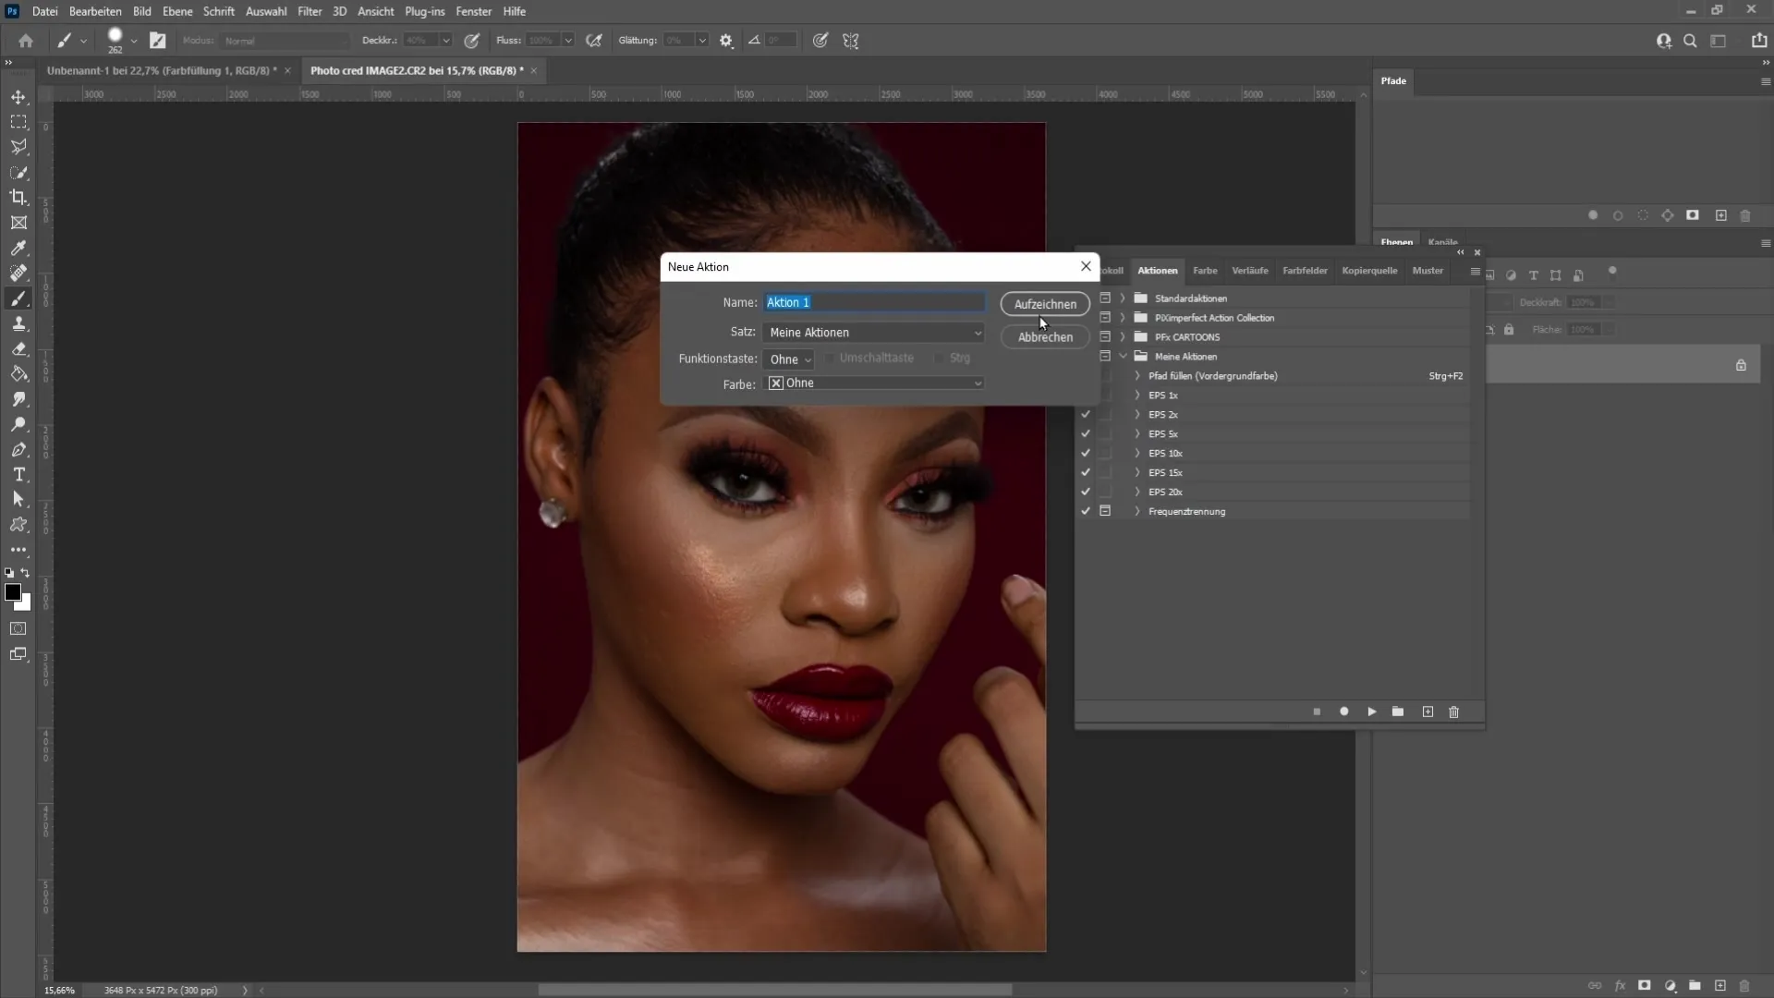Switch to Verläufe tab
This screenshot has width=1774, height=998.
pos(1250,271)
